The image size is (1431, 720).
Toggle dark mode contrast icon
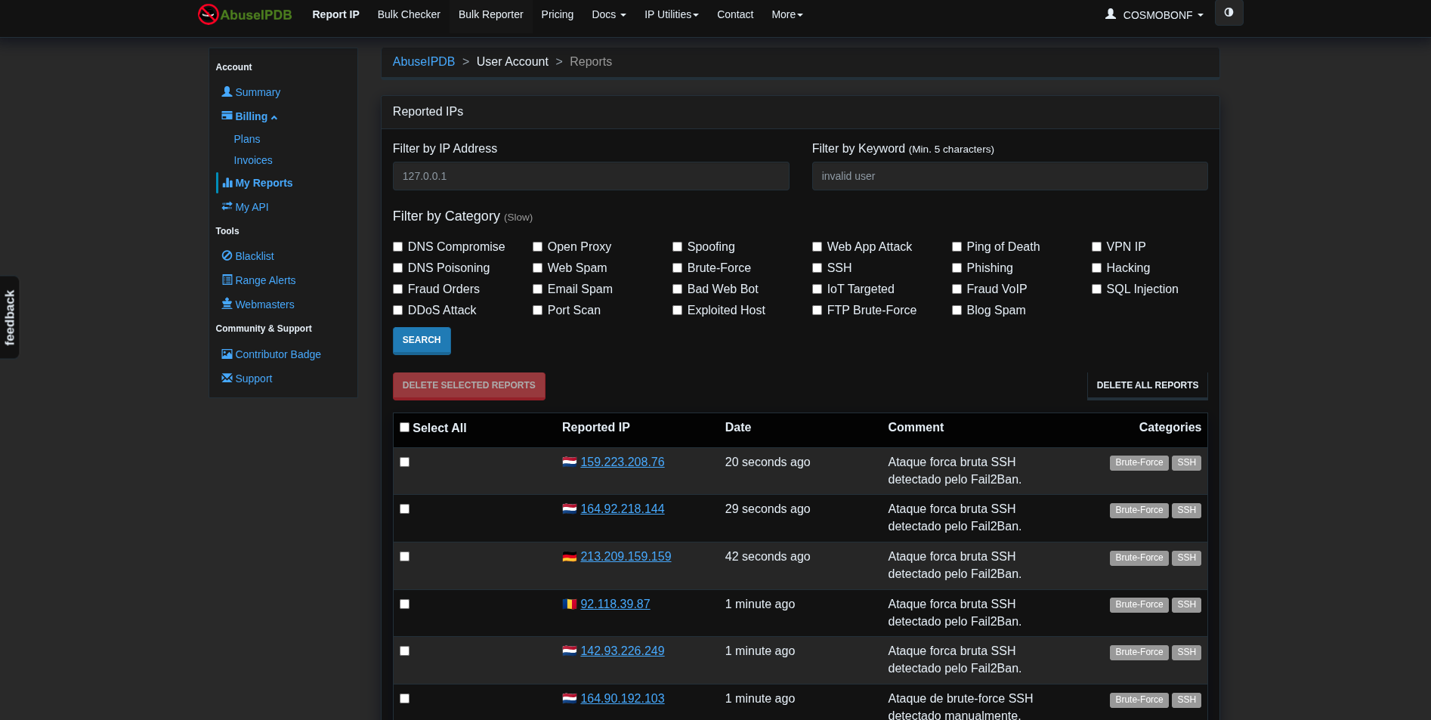1229,13
